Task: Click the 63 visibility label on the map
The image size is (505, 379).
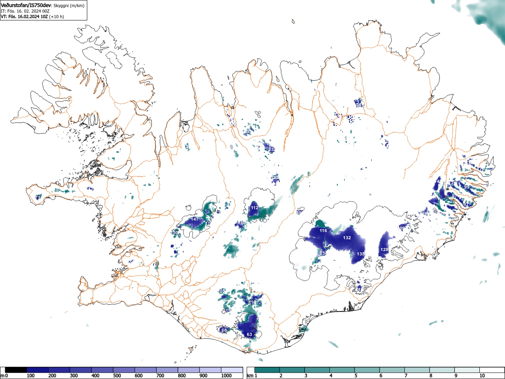Action: pyautogui.click(x=249, y=334)
